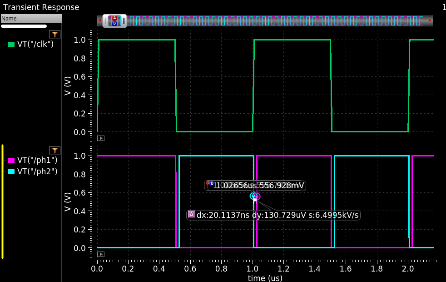Select the VT("/clk") signal label
This screenshot has height=282, width=446.
(35, 44)
